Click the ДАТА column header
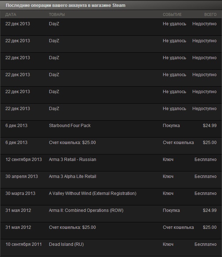Screen dimensions: 222x257 click(11, 14)
